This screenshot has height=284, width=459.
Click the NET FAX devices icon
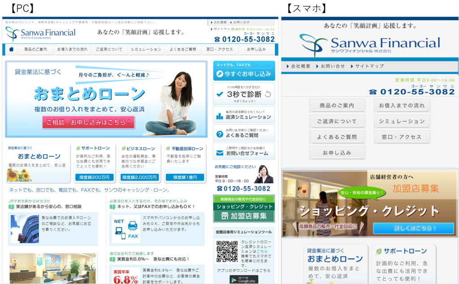click(126, 229)
